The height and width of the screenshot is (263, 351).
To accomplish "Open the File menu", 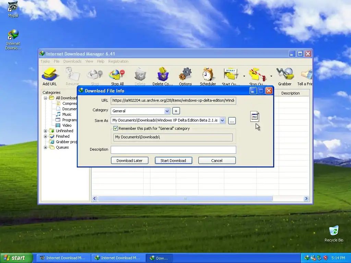I will coord(57,61).
